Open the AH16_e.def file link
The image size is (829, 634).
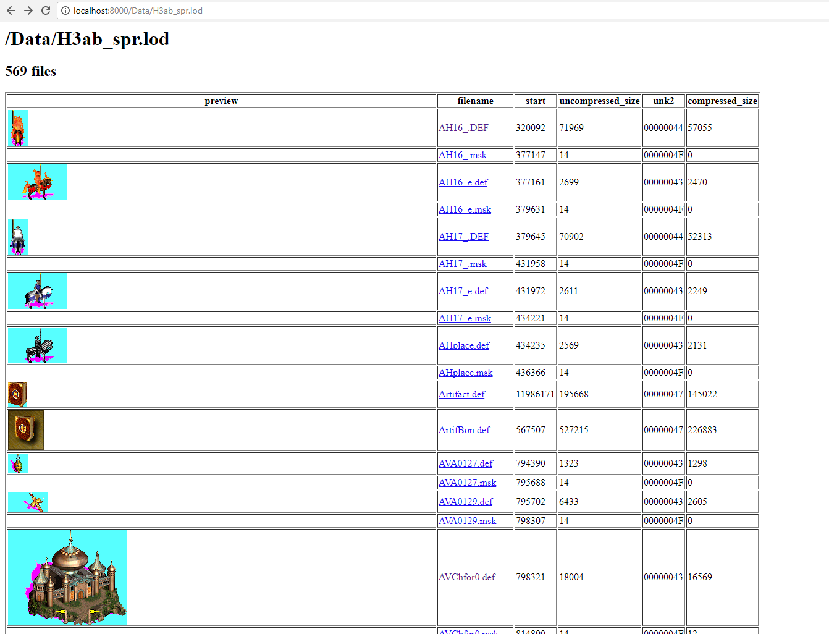(x=463, y=182)
